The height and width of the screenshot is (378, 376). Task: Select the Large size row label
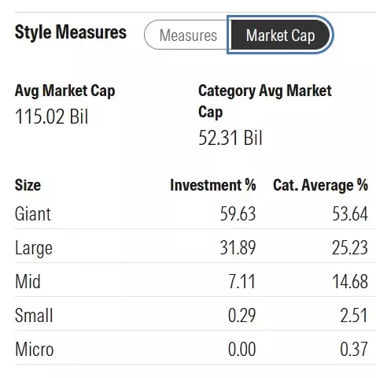click(x=34, y=248)
